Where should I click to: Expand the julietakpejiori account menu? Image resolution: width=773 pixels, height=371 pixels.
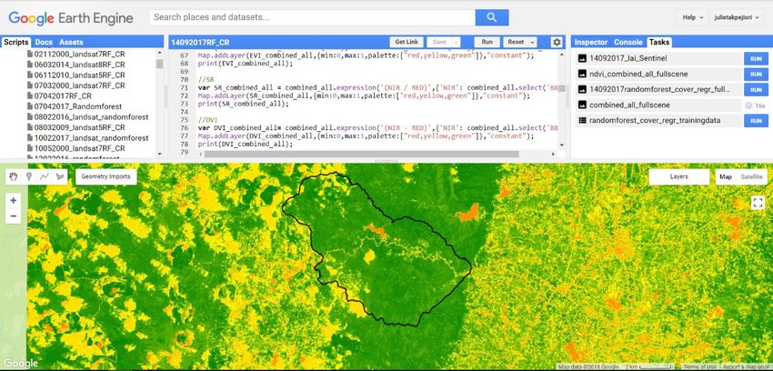pyautogui.click(x=738, y=17)
